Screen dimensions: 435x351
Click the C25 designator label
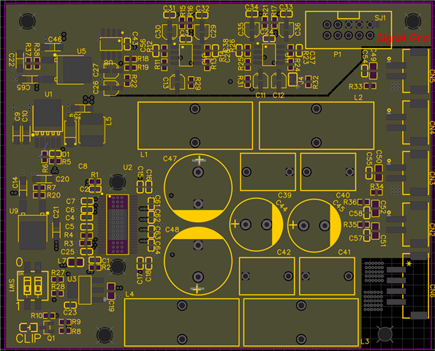click(x=68, y=252)
